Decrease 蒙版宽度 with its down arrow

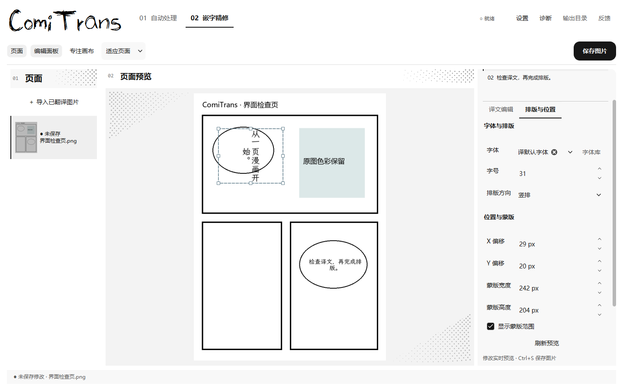click(x=599, y=293)
